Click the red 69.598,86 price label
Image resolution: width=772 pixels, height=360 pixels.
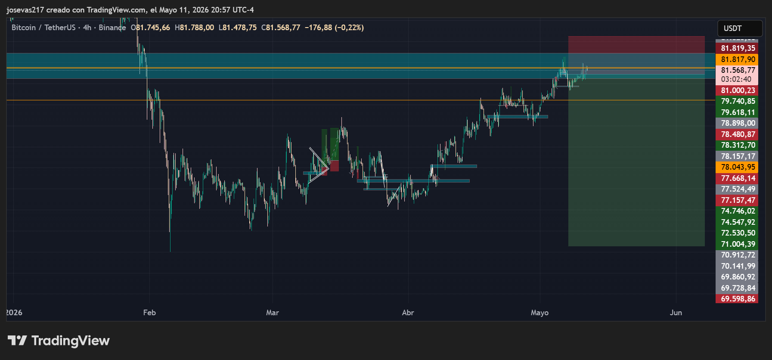[x=737, y=299]
